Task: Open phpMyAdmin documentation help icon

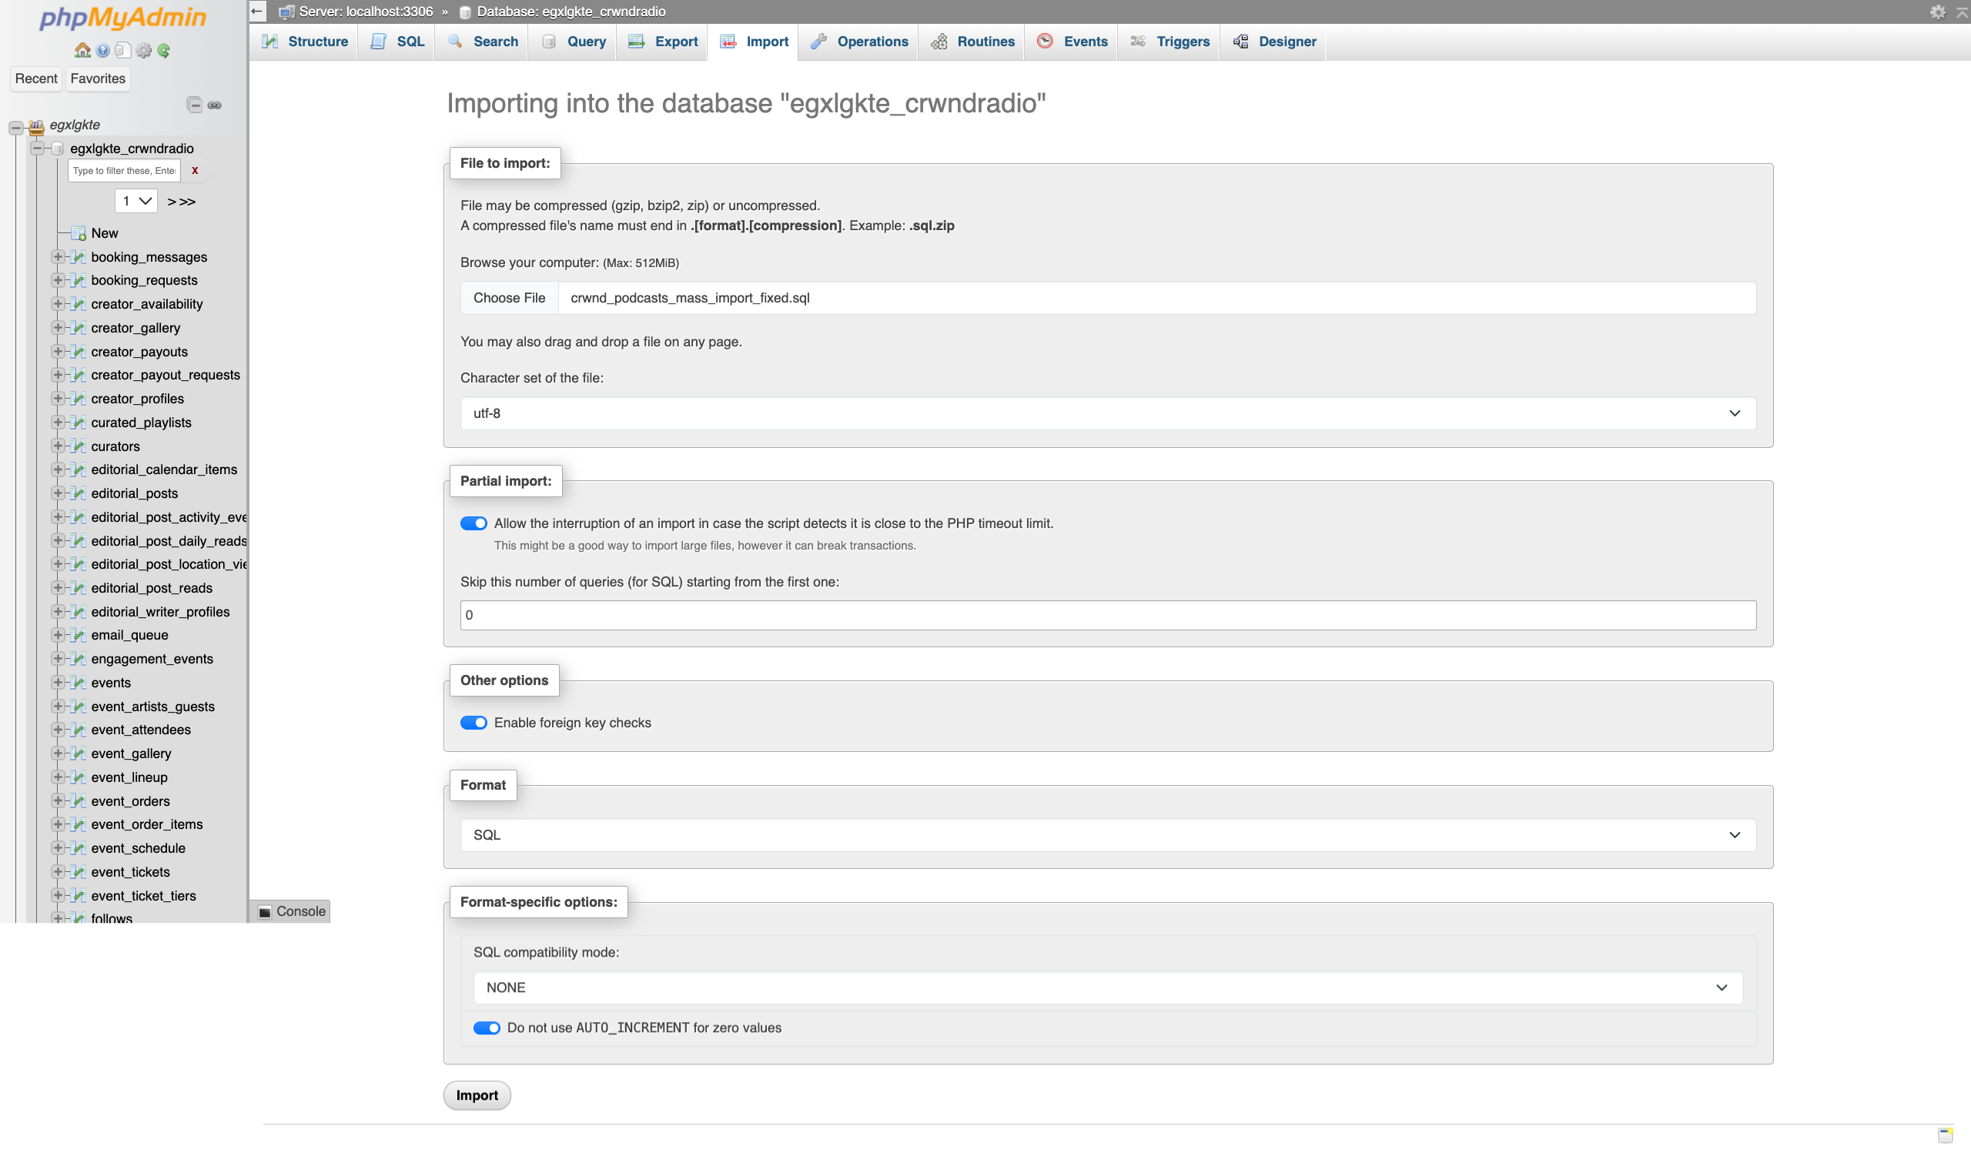Action: pyautogui.click(x=103, y=50)
